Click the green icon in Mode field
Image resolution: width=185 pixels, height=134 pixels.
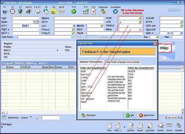click(102, 26)
